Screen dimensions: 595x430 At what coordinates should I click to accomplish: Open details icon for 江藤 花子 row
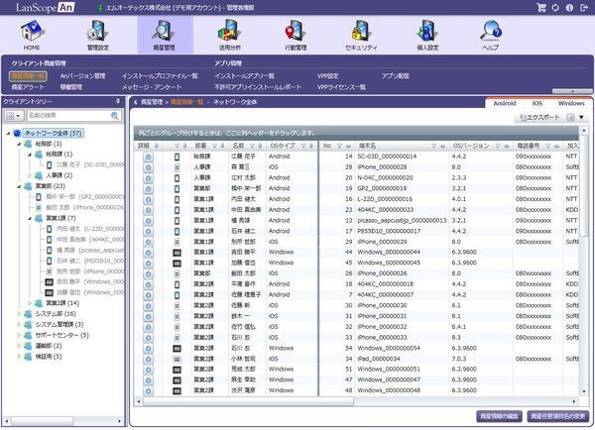click(x=148, y=157)
